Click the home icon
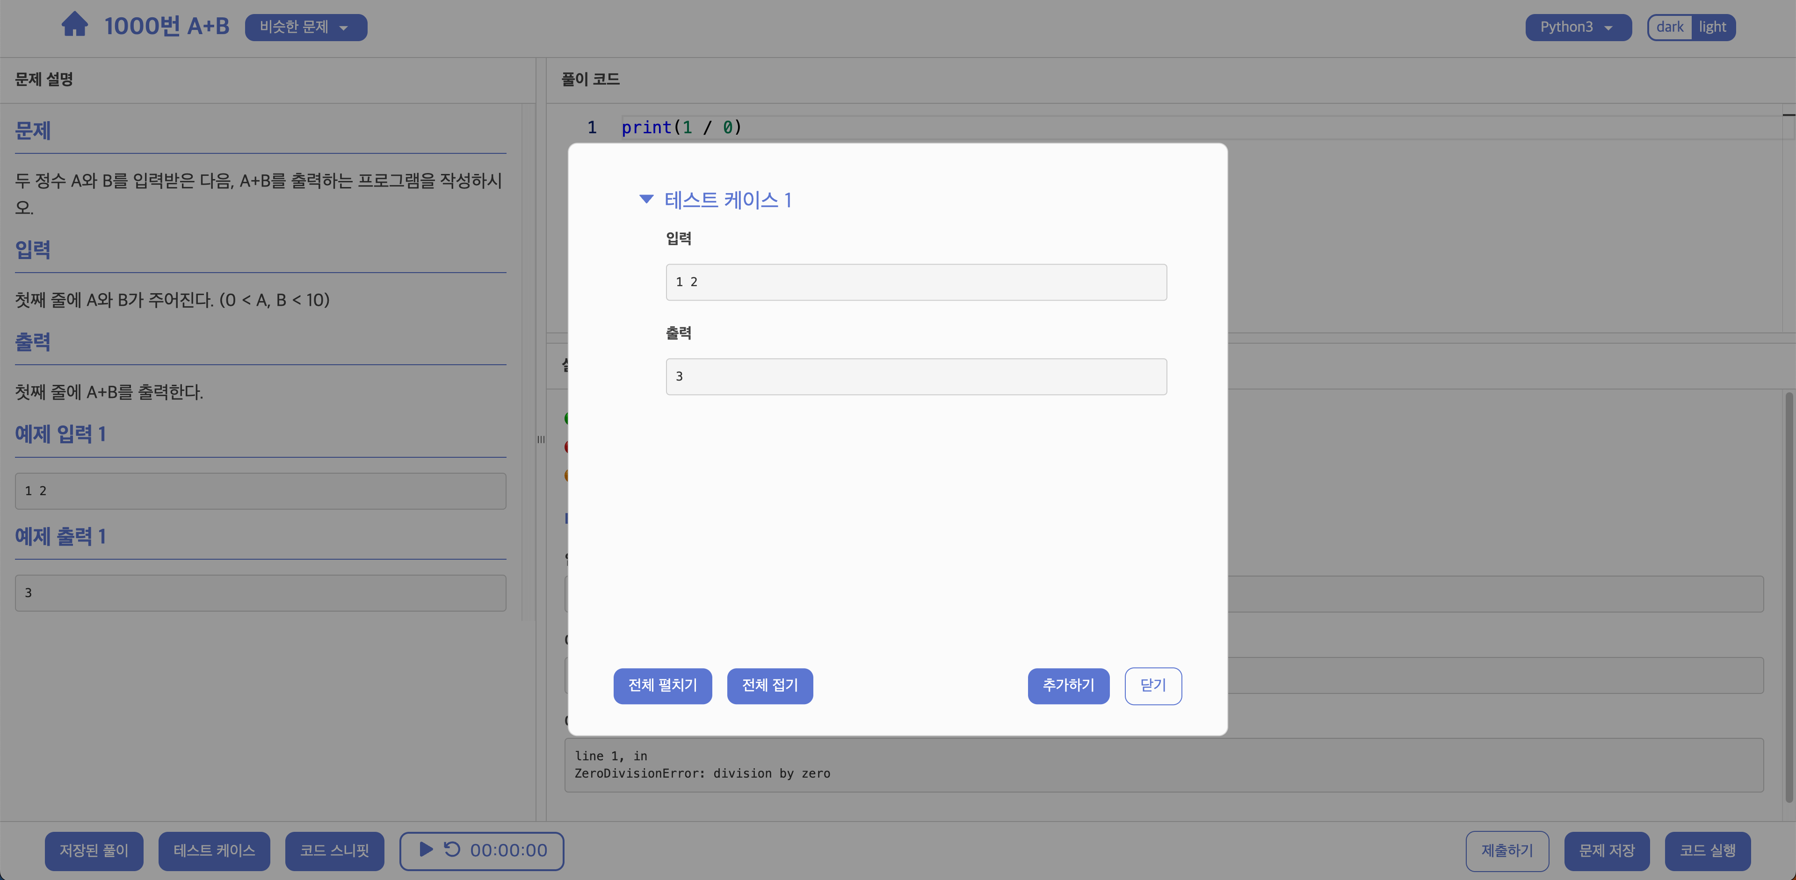This screenshot has width=1796, height=880. coord(75,25)
